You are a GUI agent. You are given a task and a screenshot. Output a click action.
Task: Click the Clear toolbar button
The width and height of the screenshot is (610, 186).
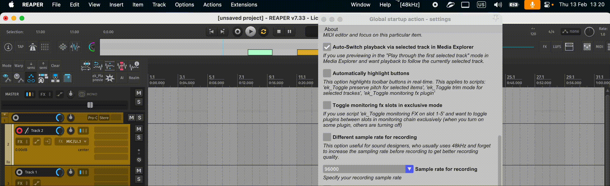[x=55, y=66]
